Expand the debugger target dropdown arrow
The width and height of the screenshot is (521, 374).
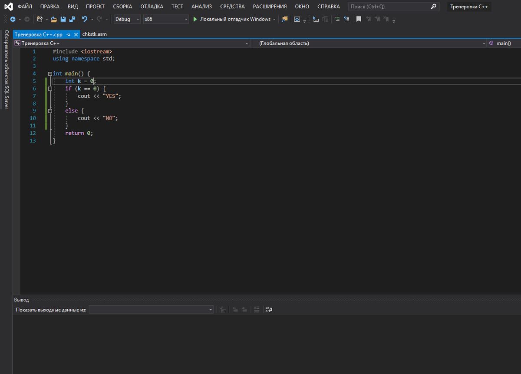pos(274,19)
